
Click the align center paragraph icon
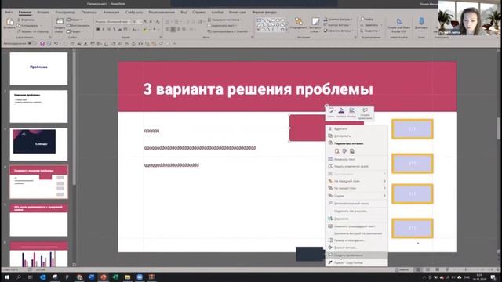pos(173,30)
